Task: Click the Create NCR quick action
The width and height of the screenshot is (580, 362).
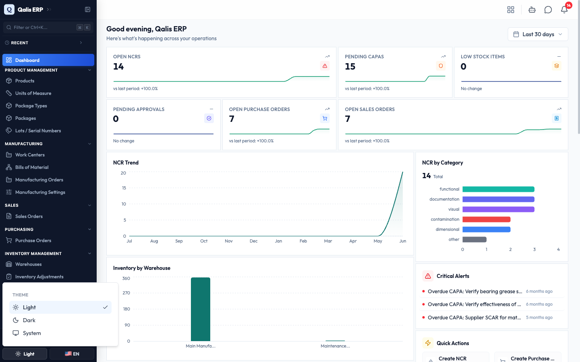Action: click(x=456, y=358)
